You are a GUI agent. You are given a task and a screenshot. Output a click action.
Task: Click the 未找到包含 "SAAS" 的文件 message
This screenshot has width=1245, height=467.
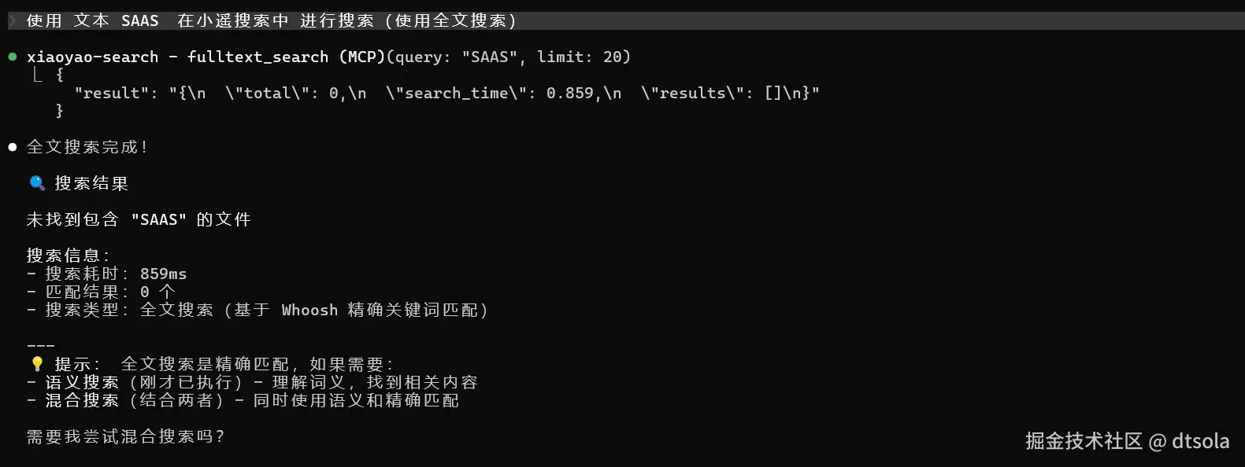tap(139, 219)
